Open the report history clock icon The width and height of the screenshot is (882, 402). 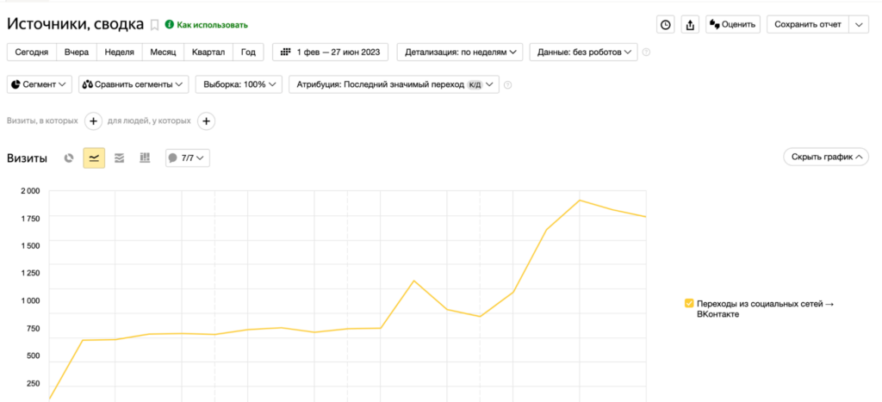click(666, 25)
